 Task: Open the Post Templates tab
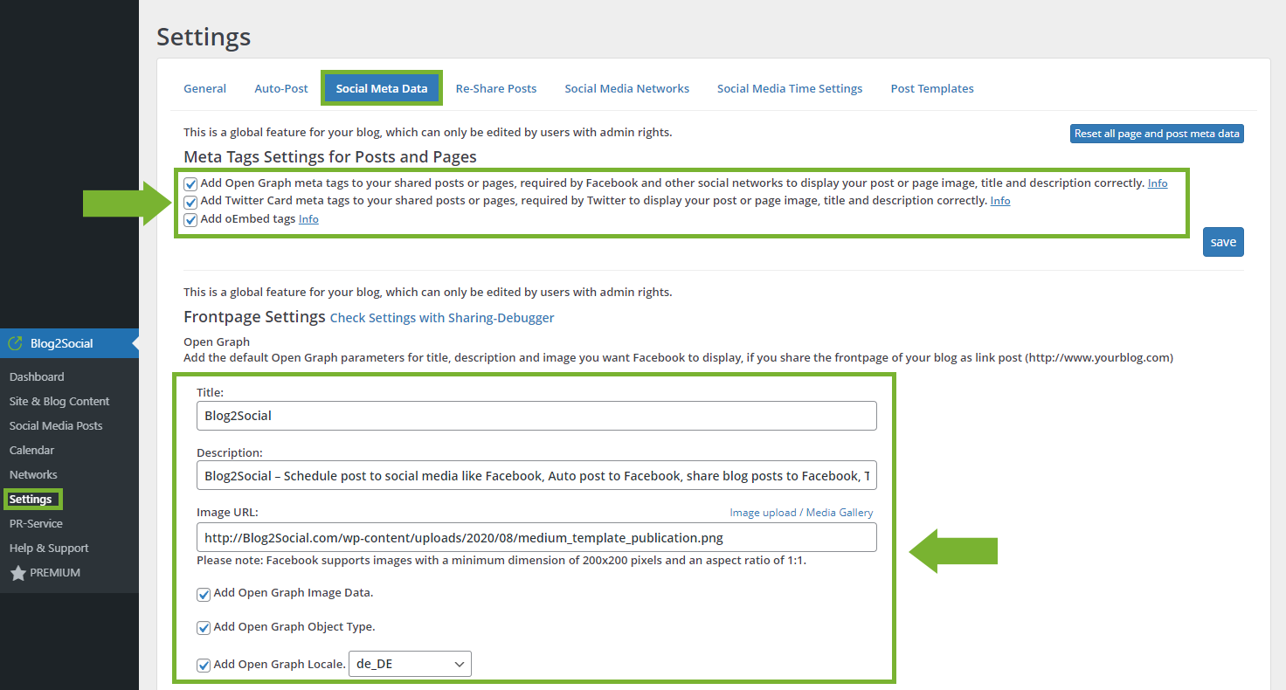point(932,88)
